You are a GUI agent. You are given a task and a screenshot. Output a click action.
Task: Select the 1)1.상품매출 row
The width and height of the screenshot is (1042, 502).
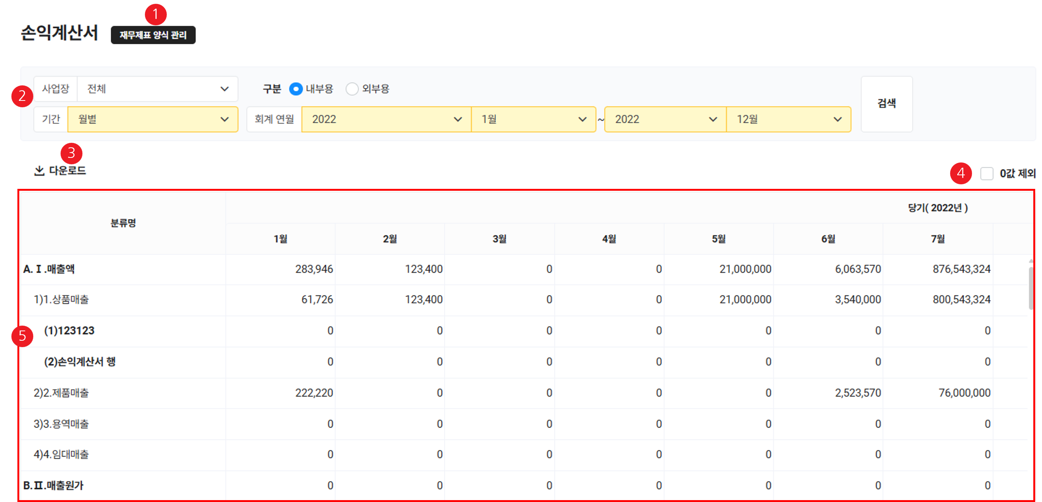[61, 300]
